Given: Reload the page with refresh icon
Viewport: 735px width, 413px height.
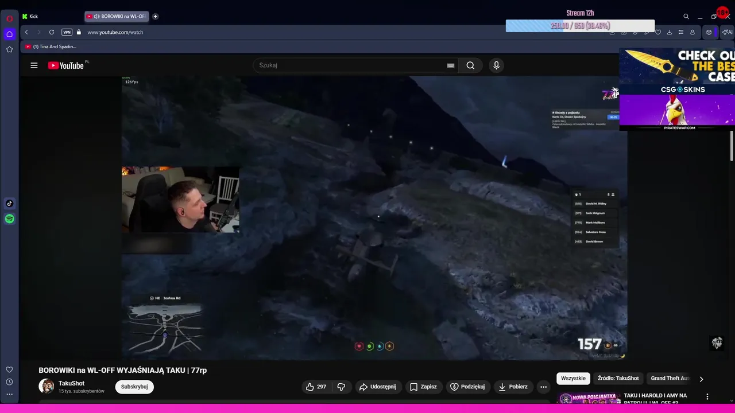Looking at the screenshot, I should click(52, 32).
